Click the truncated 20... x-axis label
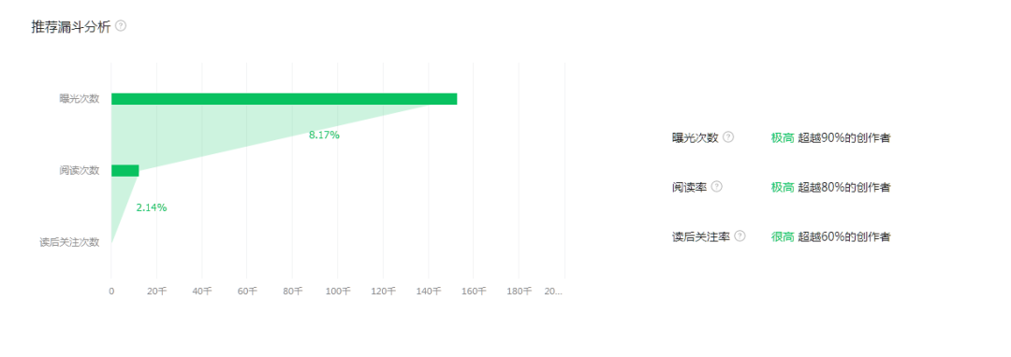This screenshot has height=357, width=1011. [553, 292]
